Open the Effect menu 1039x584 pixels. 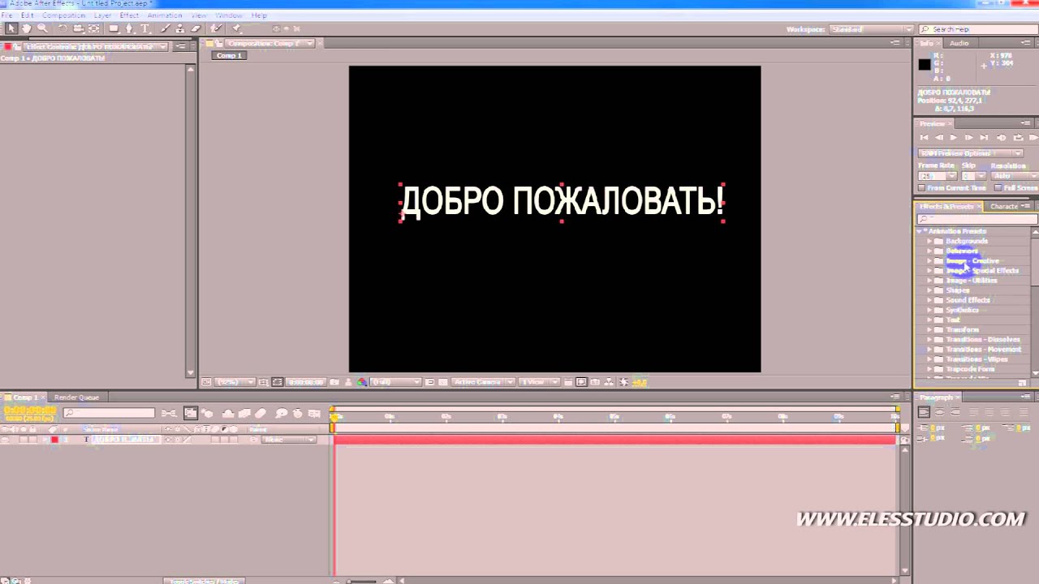129,15
